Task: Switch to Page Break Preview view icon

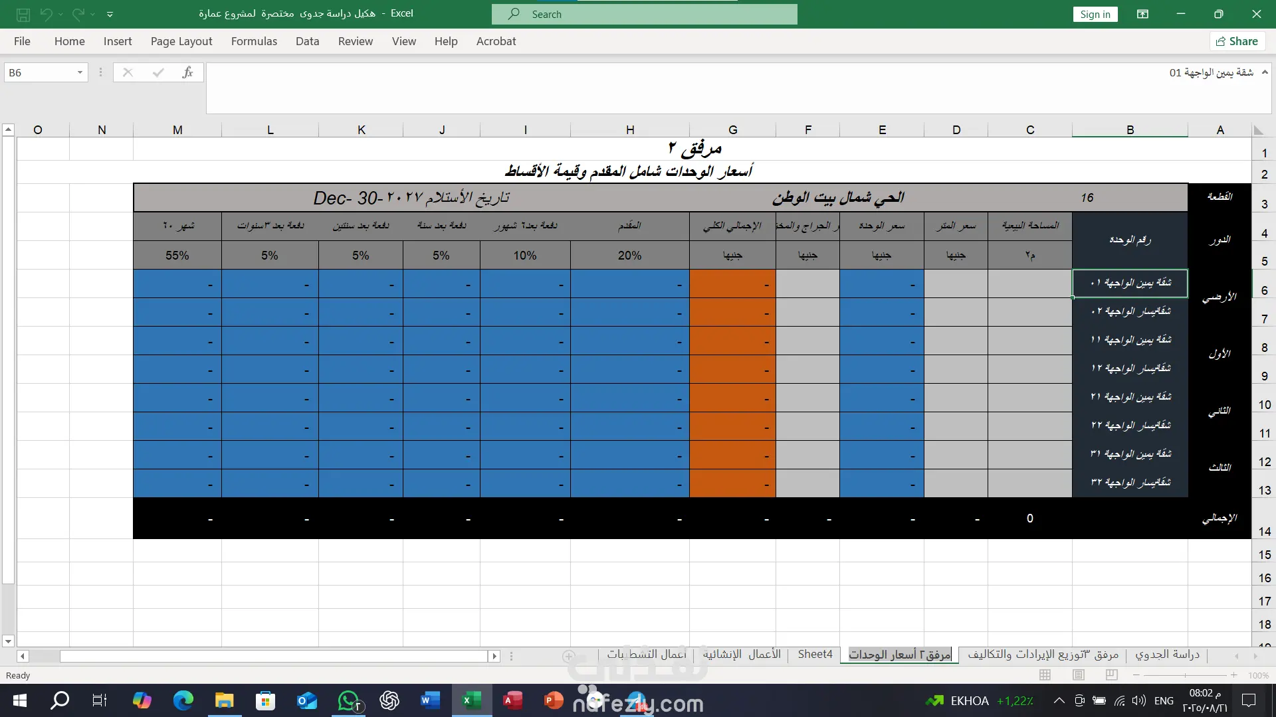Action: click(x=1112, y=675)
